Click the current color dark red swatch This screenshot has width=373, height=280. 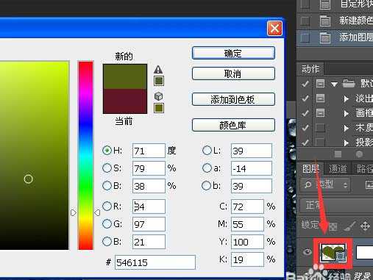click(125, 101)
